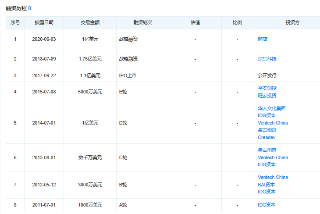
Task: Select 战略融资 in the 2020-06-03 row
Action: click(128, 39)
